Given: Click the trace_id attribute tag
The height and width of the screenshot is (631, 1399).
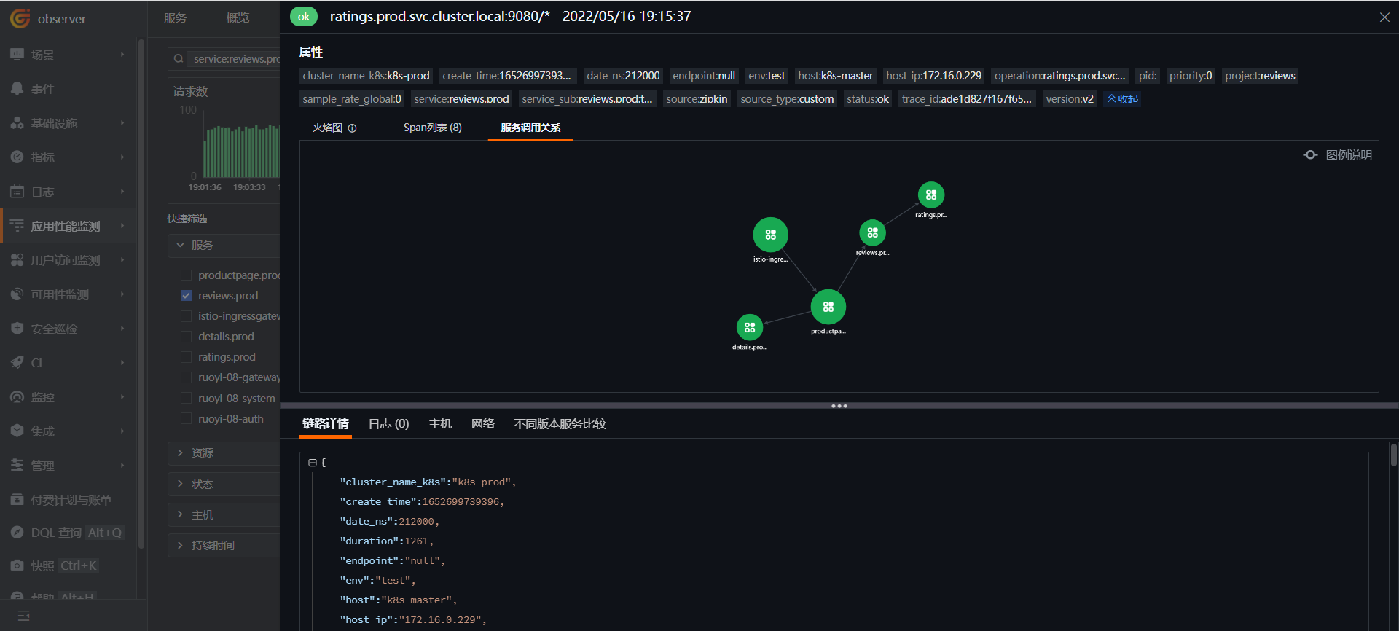Looking at the screenshot, I should point(966,99).
